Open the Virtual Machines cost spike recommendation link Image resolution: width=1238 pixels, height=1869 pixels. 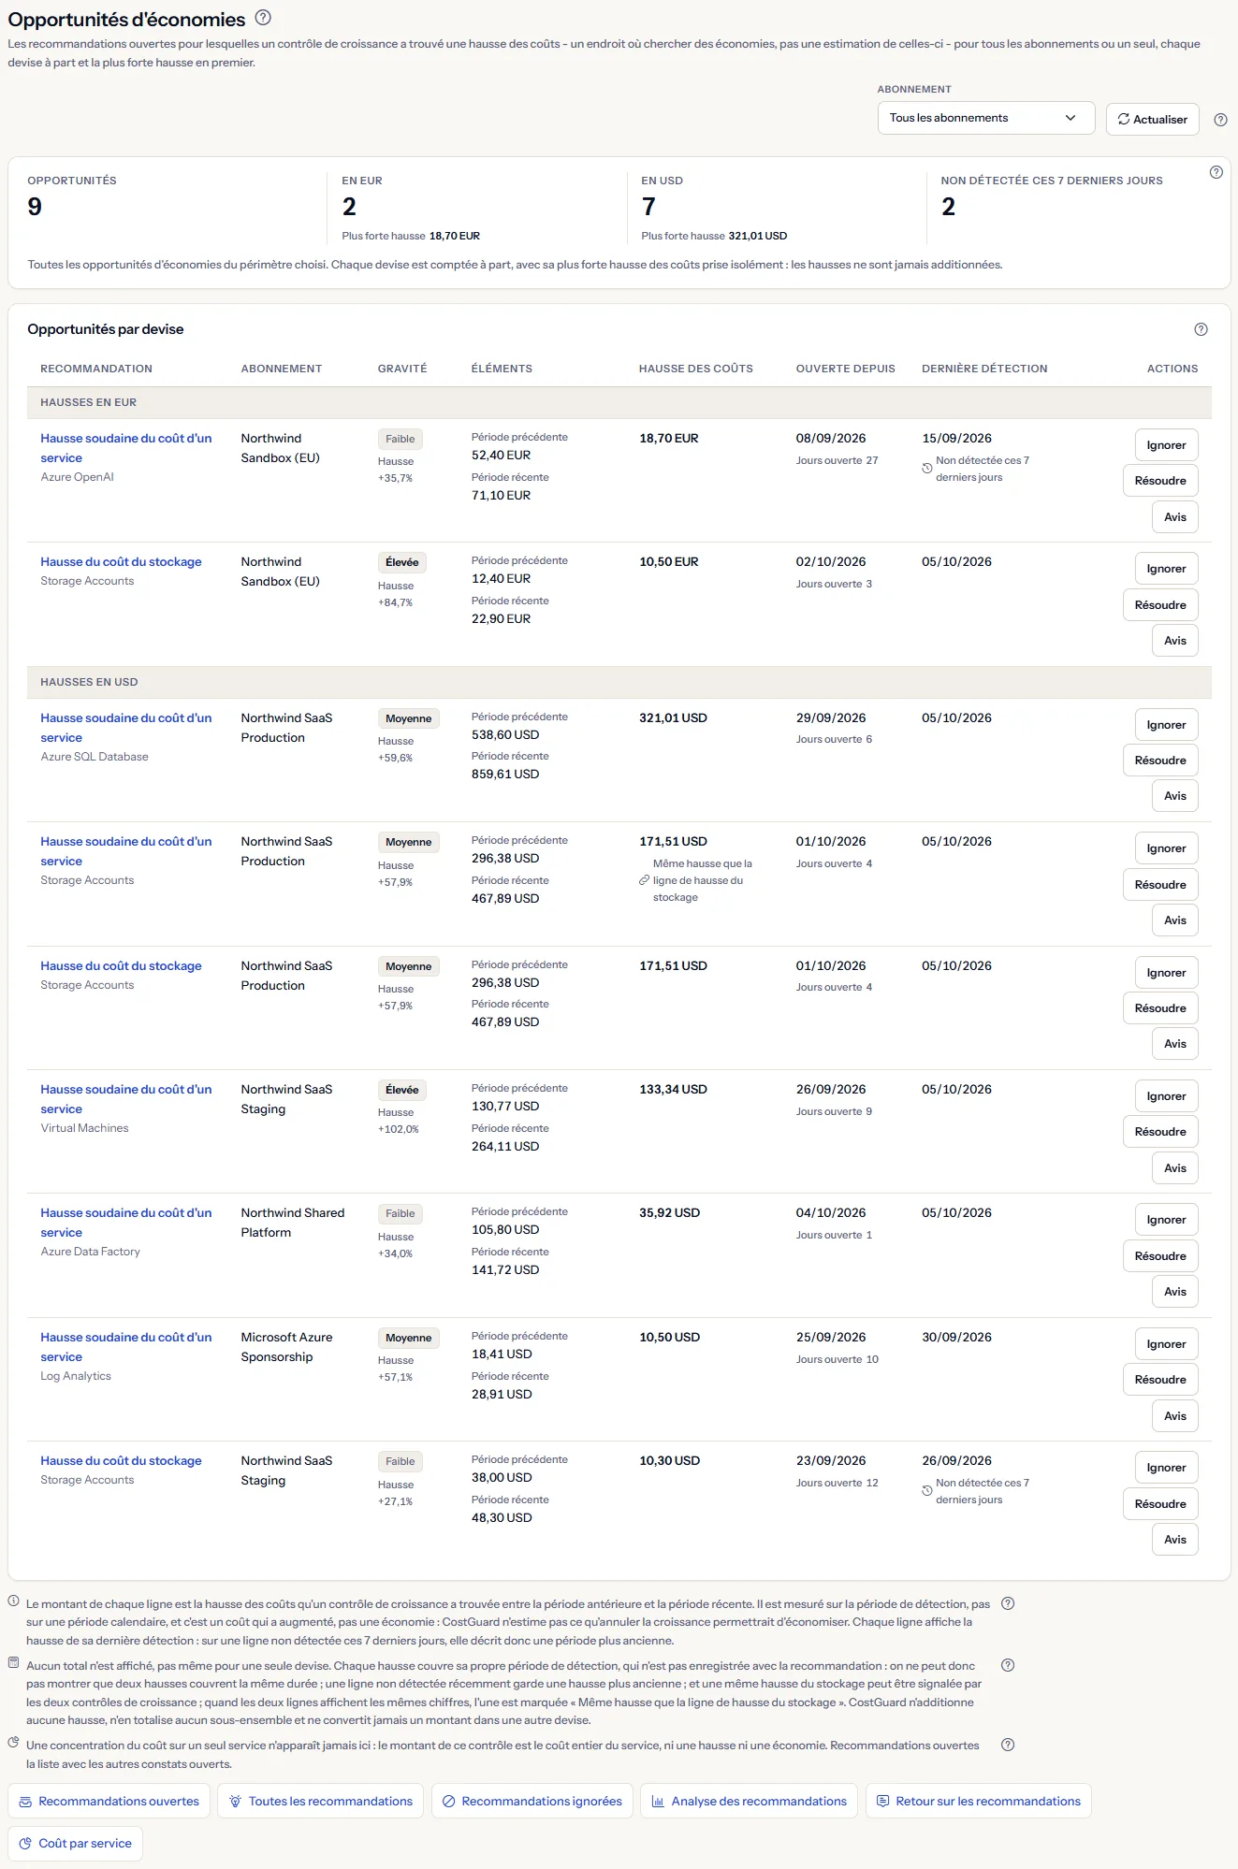126,1099
